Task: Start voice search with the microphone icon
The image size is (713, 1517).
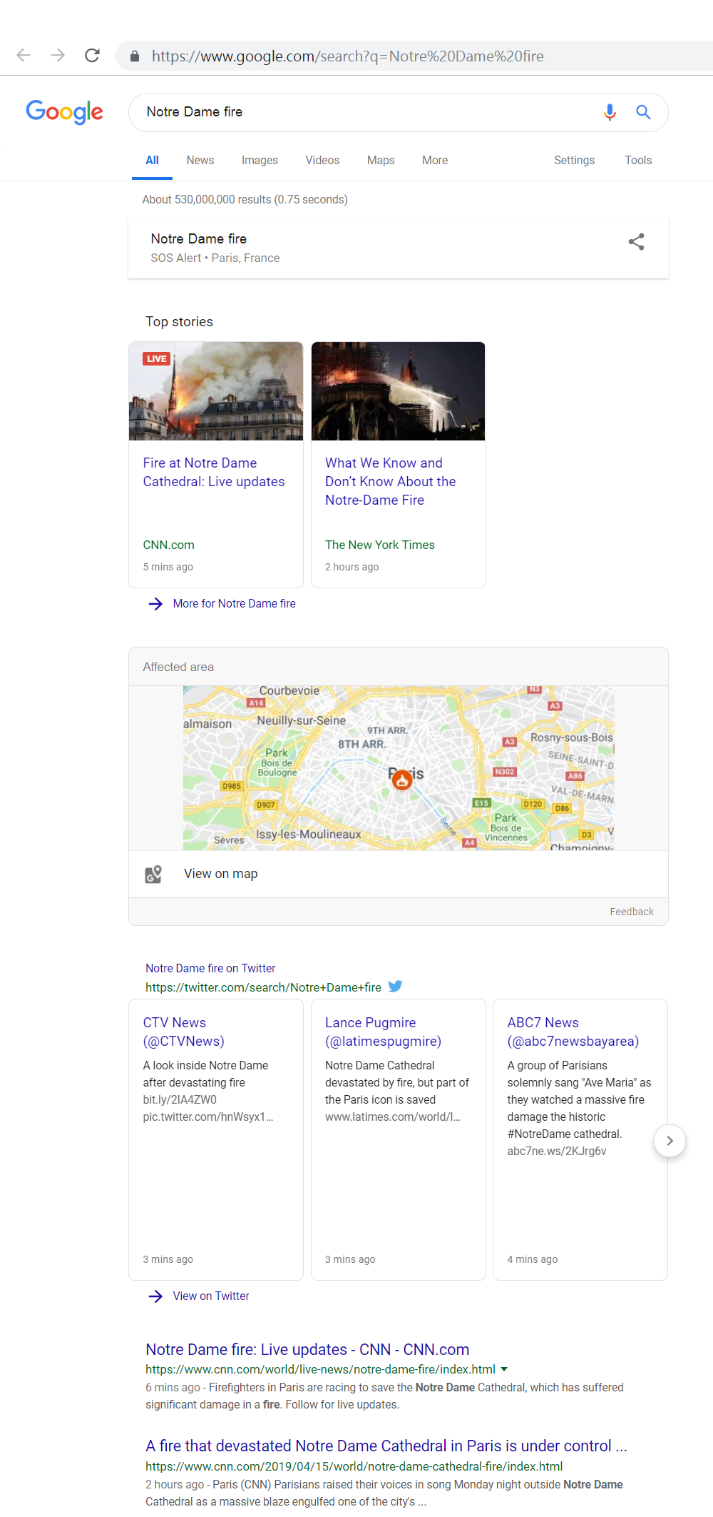Action: coord(610,112)
